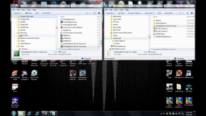Open the Nero Burning ROM desktop shortcut
The width and height of the screenshot is (206, 116).
pos(15,75)
